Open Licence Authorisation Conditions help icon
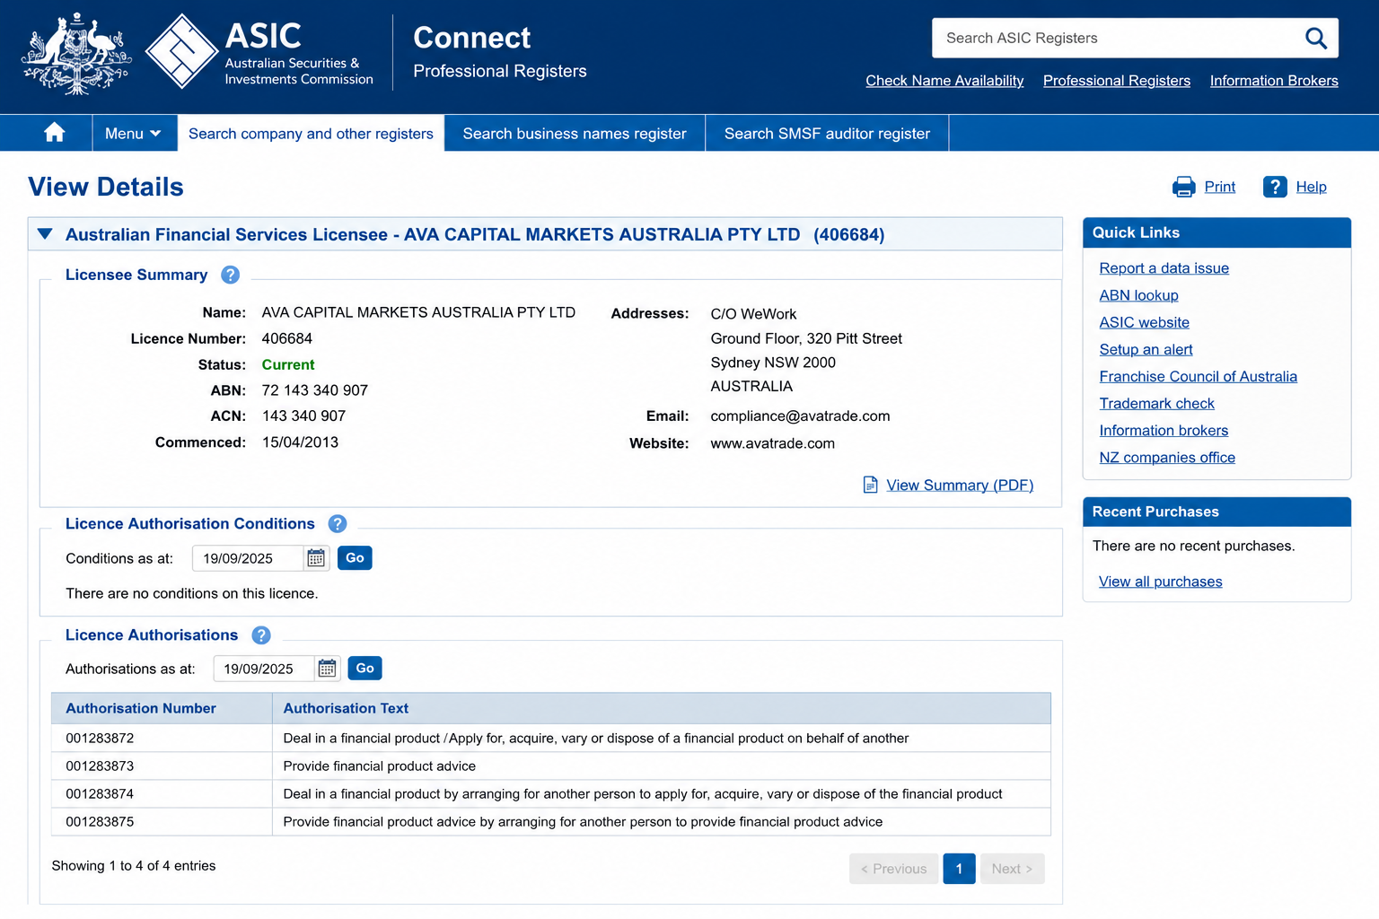1379x919 pixels. click(338, 523)
